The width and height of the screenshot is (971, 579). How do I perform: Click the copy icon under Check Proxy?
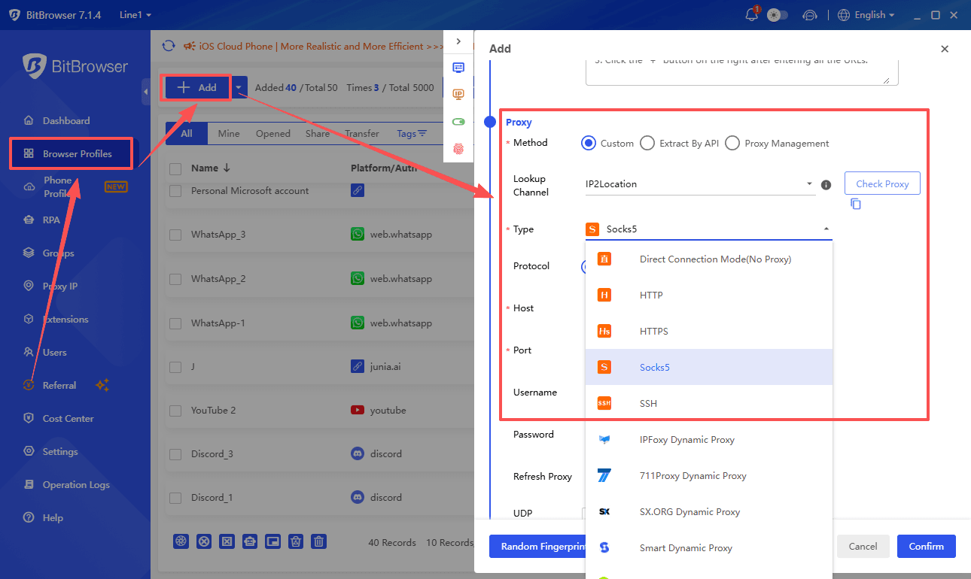[x=855, y=204]
